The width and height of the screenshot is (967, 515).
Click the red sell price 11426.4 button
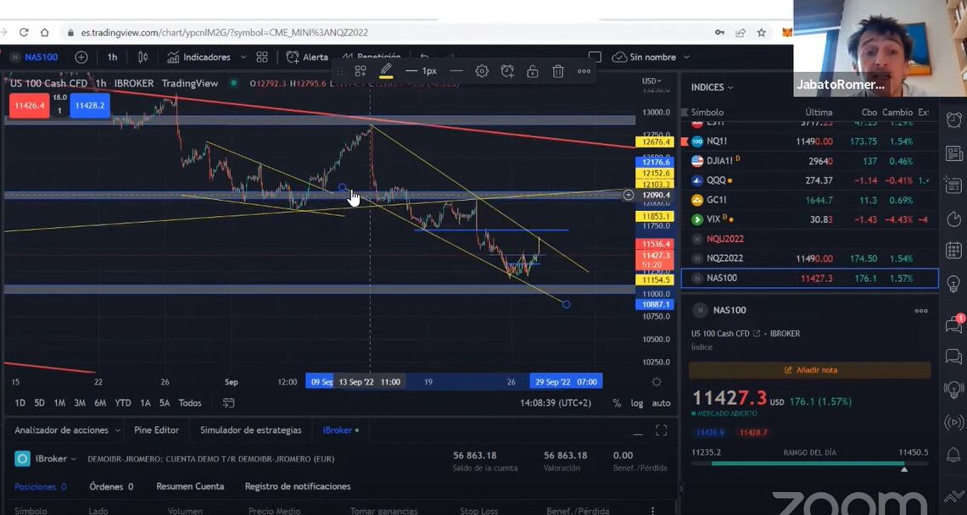(x=30, y=105)
